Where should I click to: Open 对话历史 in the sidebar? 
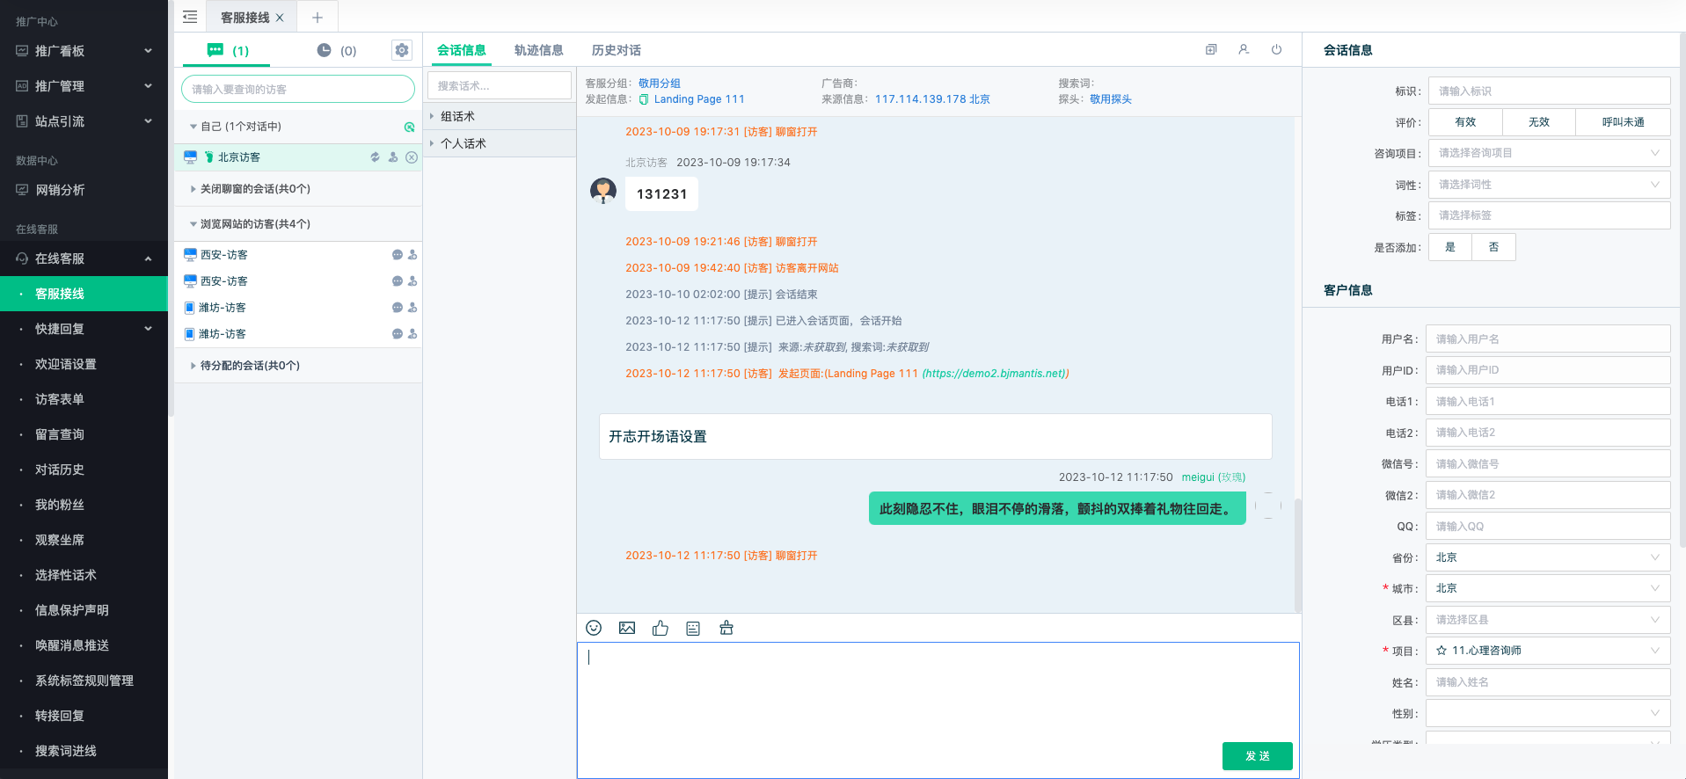(x=84, y=470)
